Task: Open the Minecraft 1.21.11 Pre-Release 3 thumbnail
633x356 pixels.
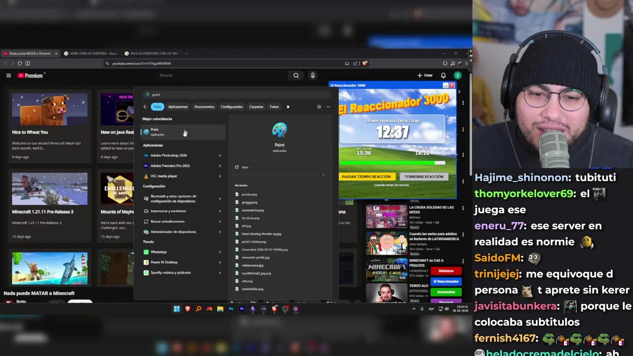Action: point(49,188)
